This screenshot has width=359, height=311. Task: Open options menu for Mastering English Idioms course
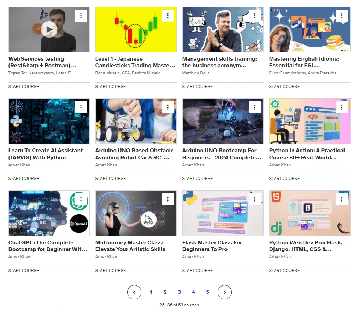coord(342,15)
